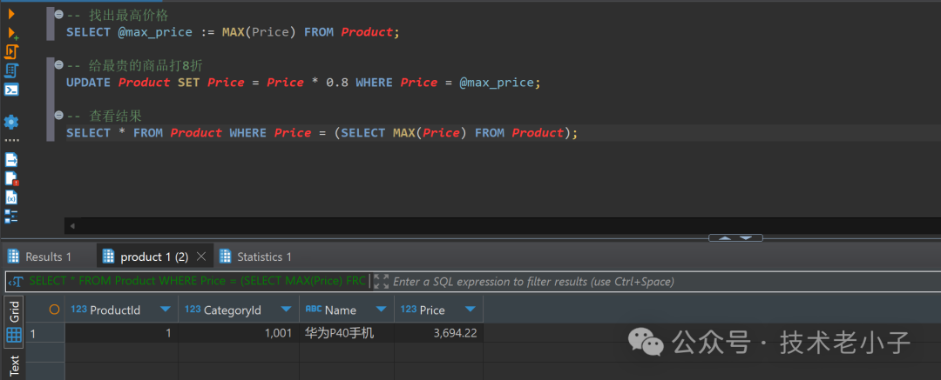Click the Show output panel icon
The height and width of the screenshot is (380, 941).
(x=11, y=160)
